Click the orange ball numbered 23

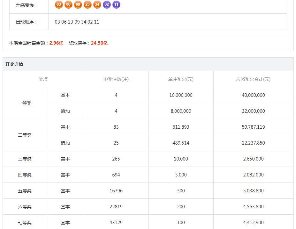[x=87, y=4]
